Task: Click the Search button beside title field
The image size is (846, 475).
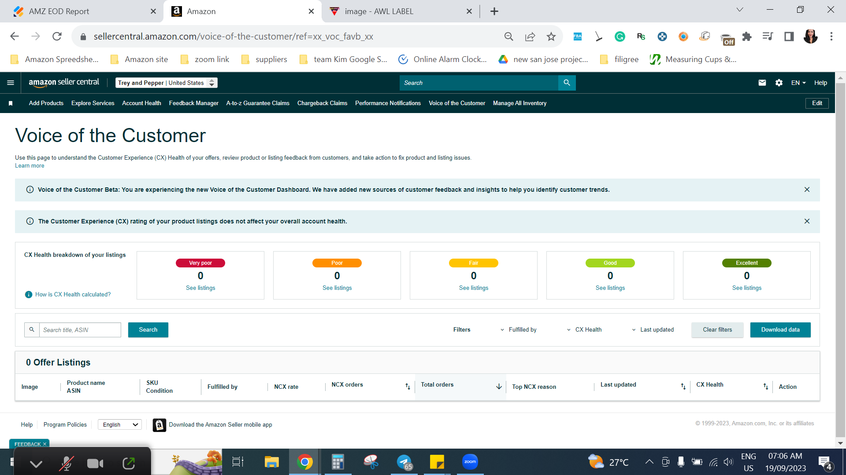Action: 148,330
